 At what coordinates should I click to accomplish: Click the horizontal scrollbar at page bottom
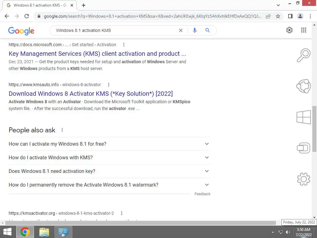(141, 223)
